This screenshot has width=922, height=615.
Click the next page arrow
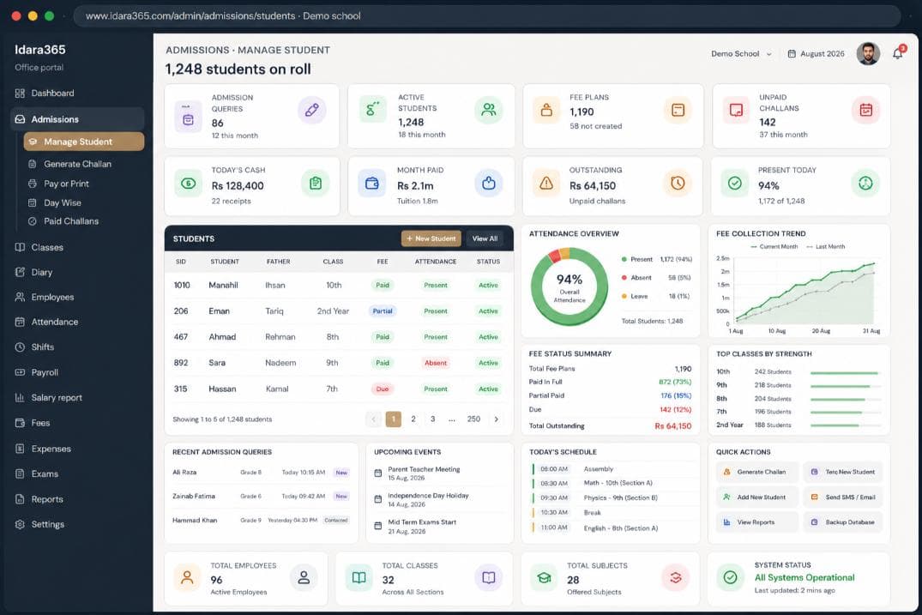[x=497, y=419]
